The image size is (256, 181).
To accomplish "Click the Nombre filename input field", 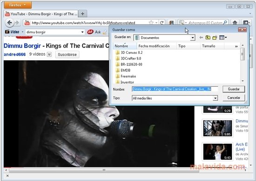I will pyautogui.click(x=175, y=89).
